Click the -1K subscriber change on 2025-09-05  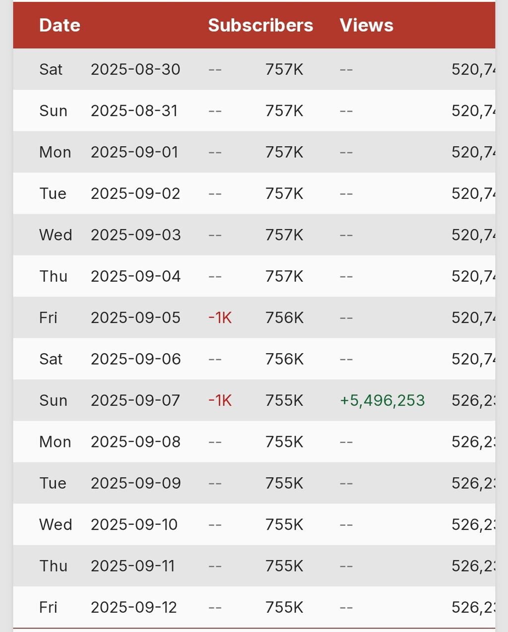tap(220, 317)
